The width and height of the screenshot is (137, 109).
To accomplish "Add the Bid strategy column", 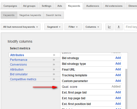I will click(118, 58).
